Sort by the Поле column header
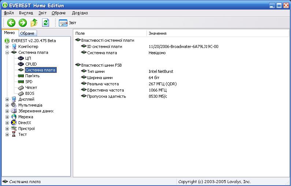This screenshot has width=291, height=186. click(110, 33)
